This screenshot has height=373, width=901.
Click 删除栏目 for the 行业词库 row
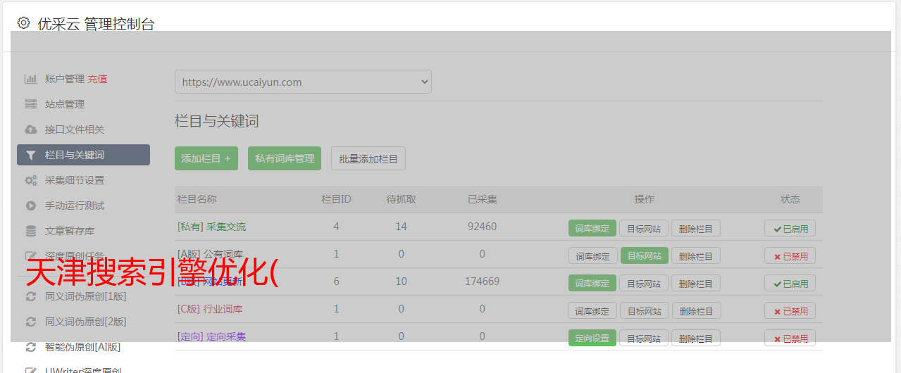(696, 310)
